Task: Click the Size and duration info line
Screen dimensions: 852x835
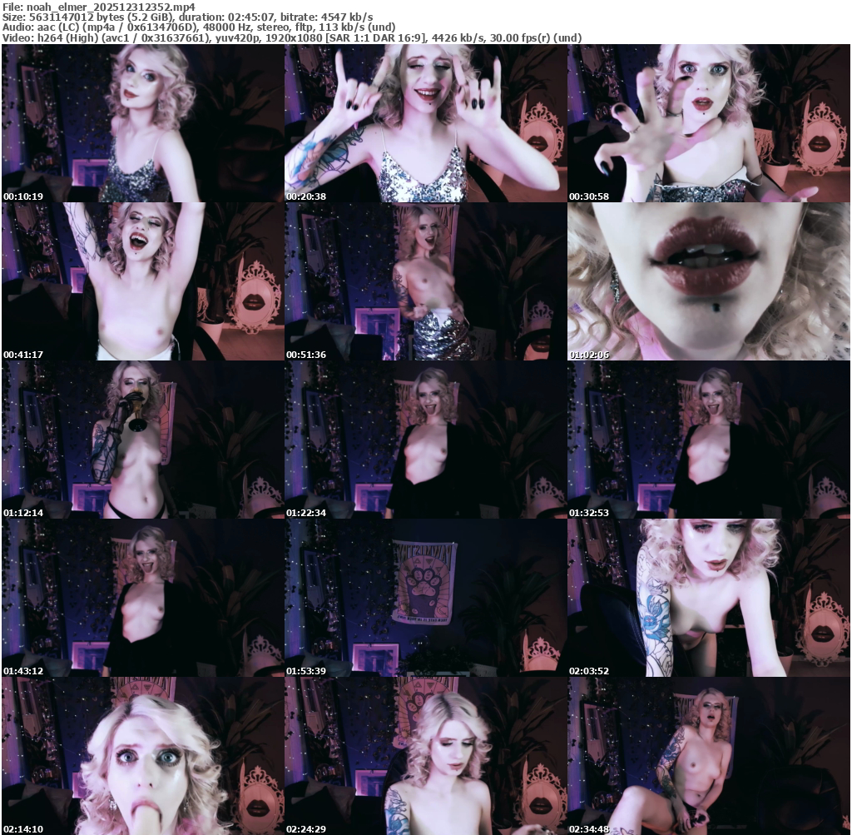Action: (x=187, y=17)
